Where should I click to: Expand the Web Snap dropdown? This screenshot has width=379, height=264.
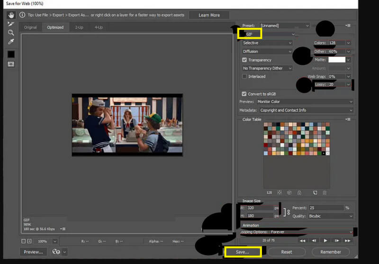[348, 76]
